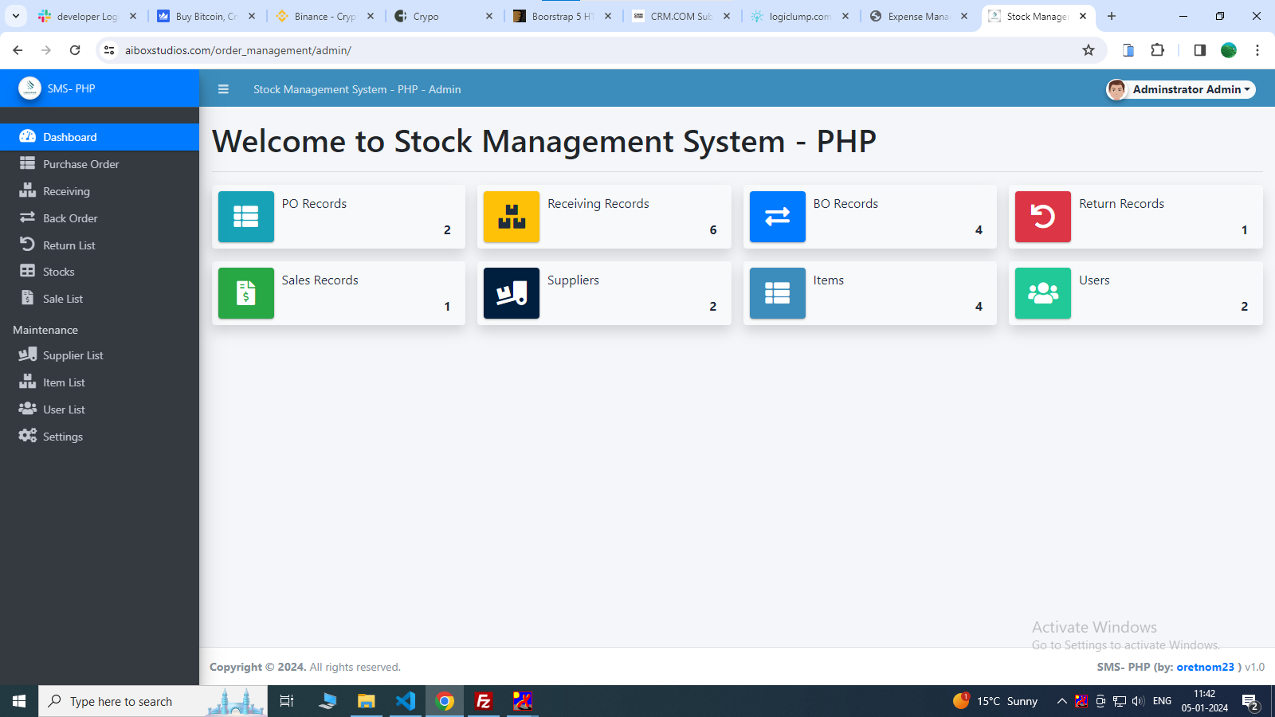
Task: Click the Receiving Records count 6
Action: [713, 229]
